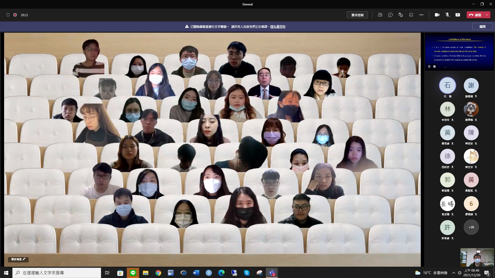The height and width of the screenshot is (278, 495).
Task: Open the more actions ellipsis menu
Action: [x=421, y=15]
